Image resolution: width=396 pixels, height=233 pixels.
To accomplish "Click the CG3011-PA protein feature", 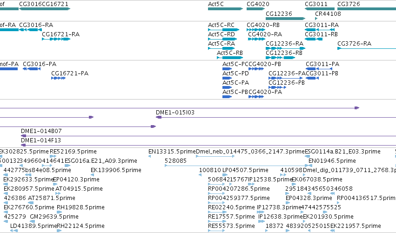I will pos(319,69).
